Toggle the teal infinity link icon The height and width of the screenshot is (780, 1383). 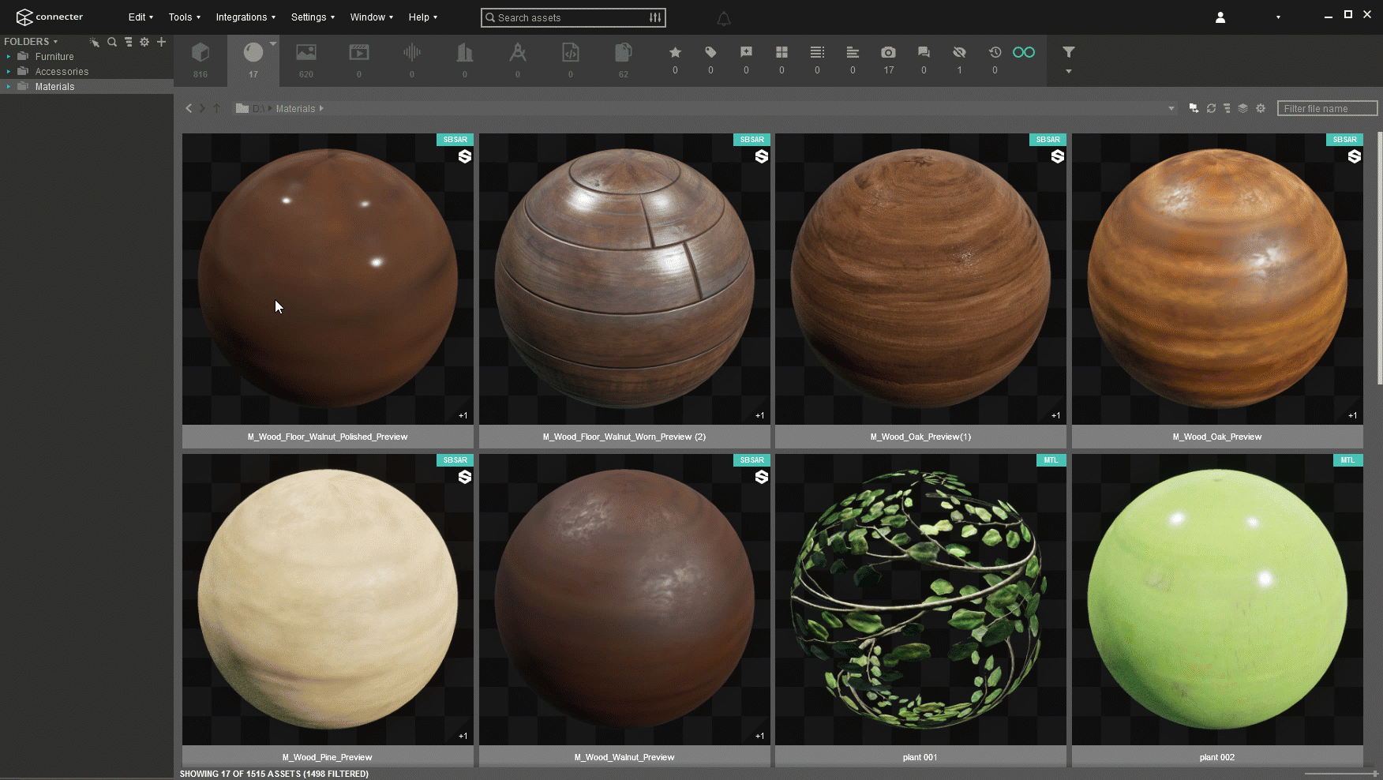(1024, 52)
